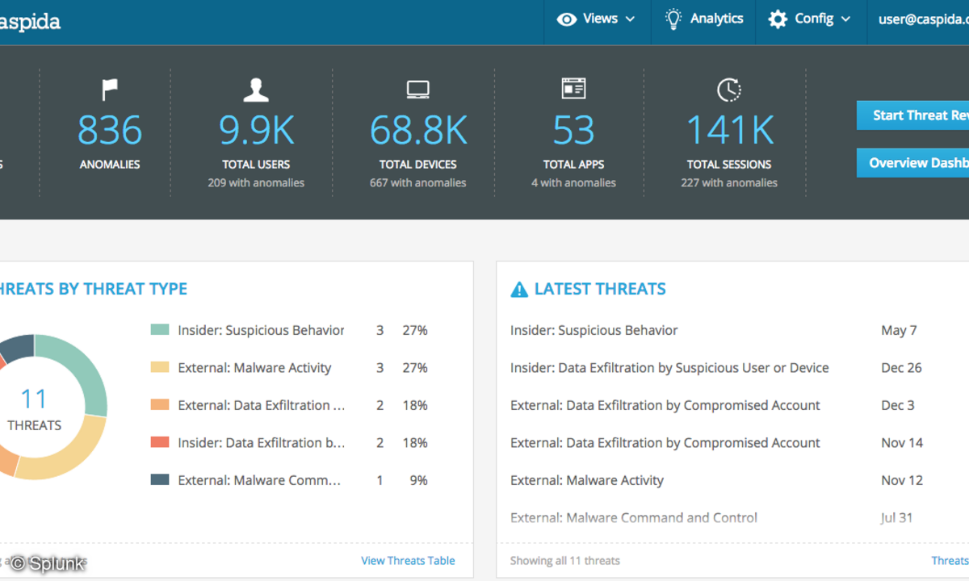969x581 pixels.
Task: Click the flag icon above Anomalies
Action: pyautogui.click(x=109, y=89)
